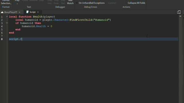The width and height of the screenshot is (184, 103).
Task: Click the 'Character' property on line 2
Action: pyautogui.click(x=61, y=20)
